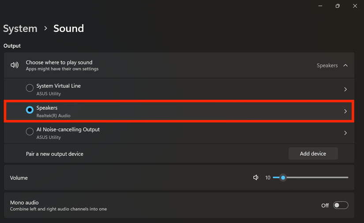Collapse the output device list chevron

[345, 65]
